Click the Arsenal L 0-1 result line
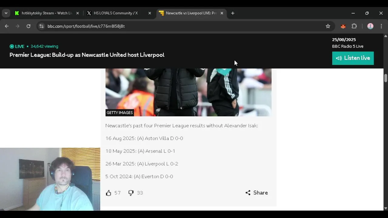The image size is (388, 218). (x=140, y=151)
